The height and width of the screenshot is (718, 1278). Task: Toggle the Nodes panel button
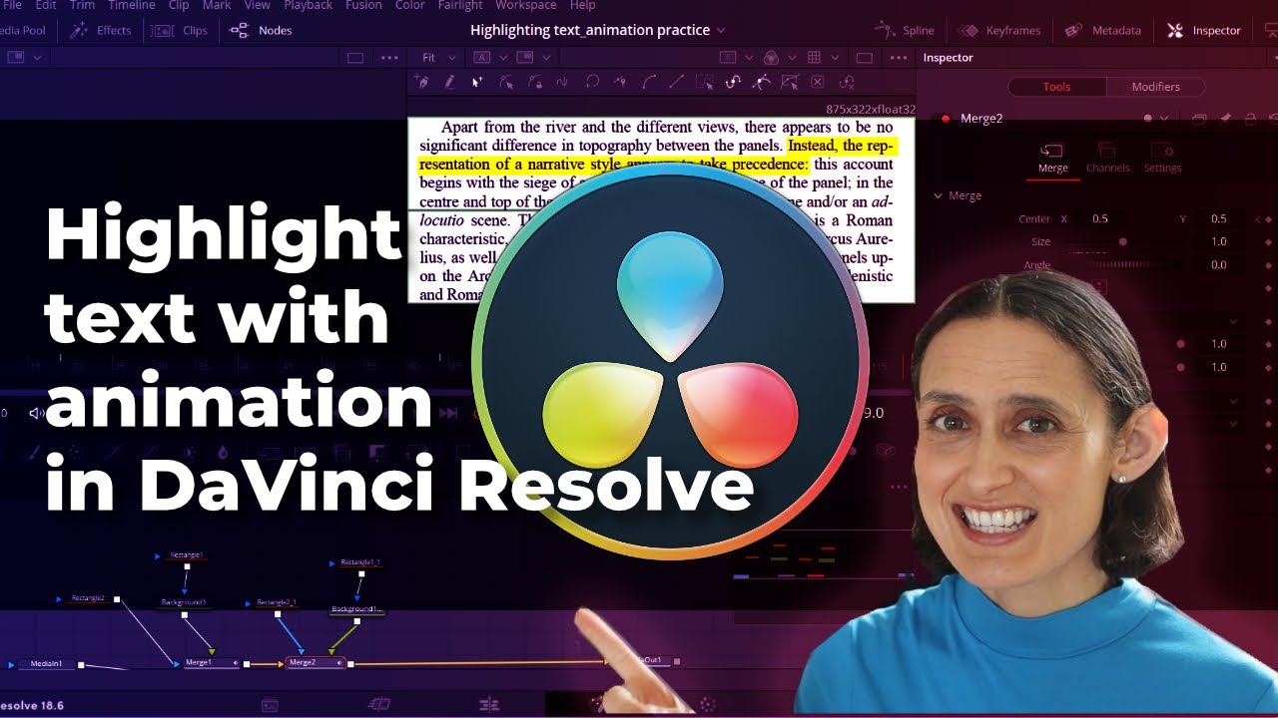pyautogui.click(x=262, y=30)
